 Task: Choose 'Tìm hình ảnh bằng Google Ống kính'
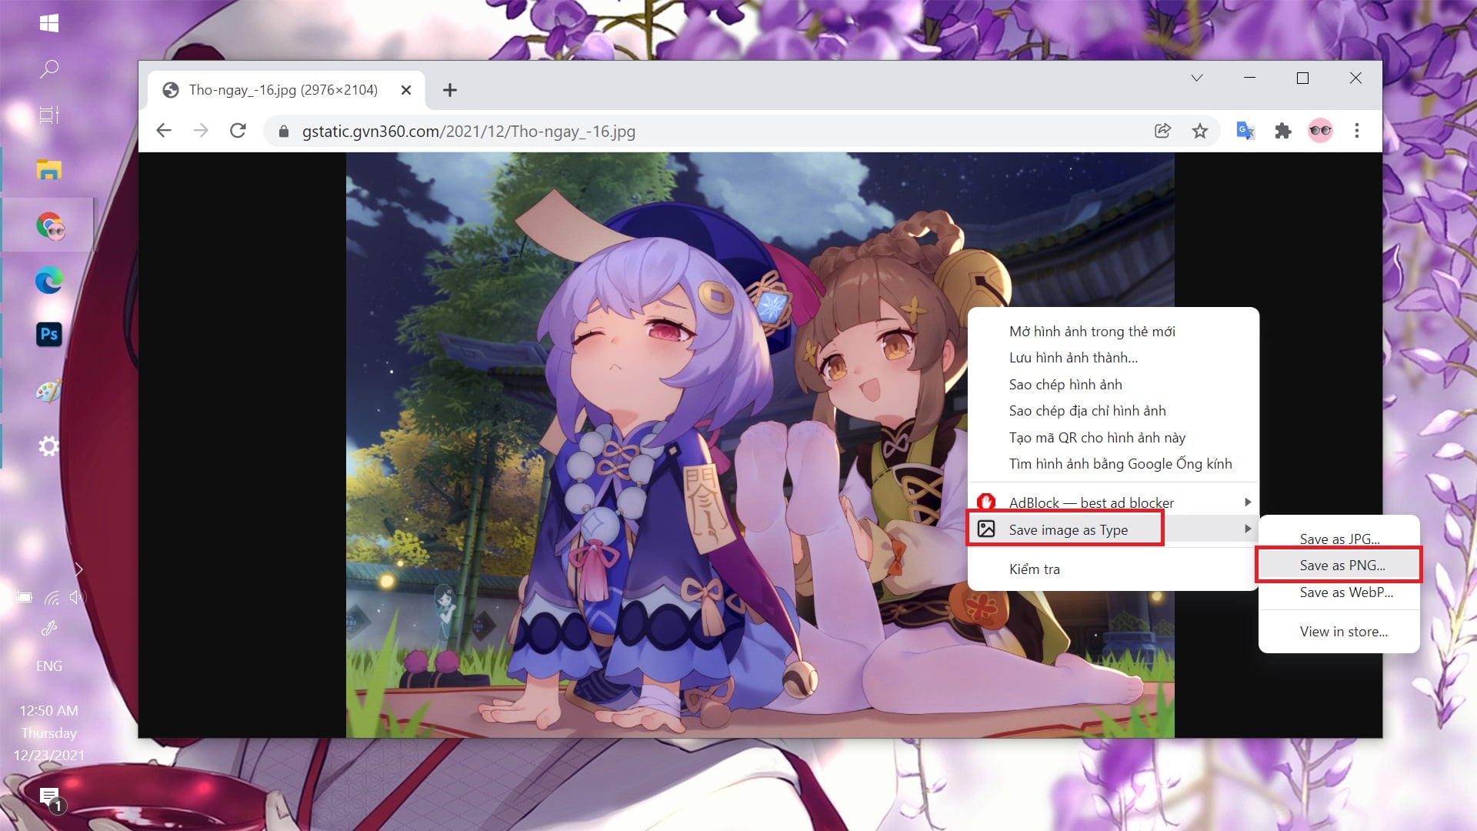(x=1113, y=464)
